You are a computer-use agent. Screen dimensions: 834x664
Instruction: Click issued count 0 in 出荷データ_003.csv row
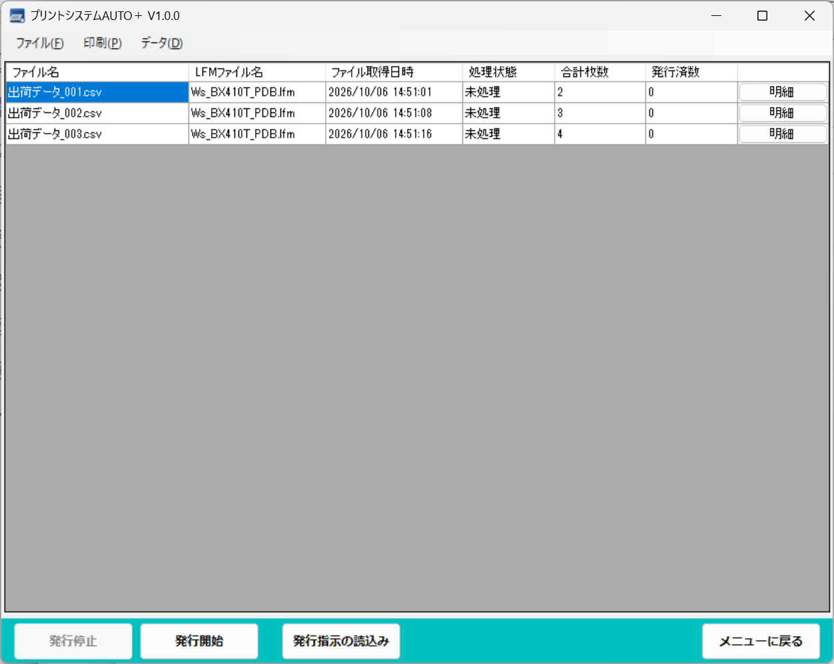[x=691, y=134]
